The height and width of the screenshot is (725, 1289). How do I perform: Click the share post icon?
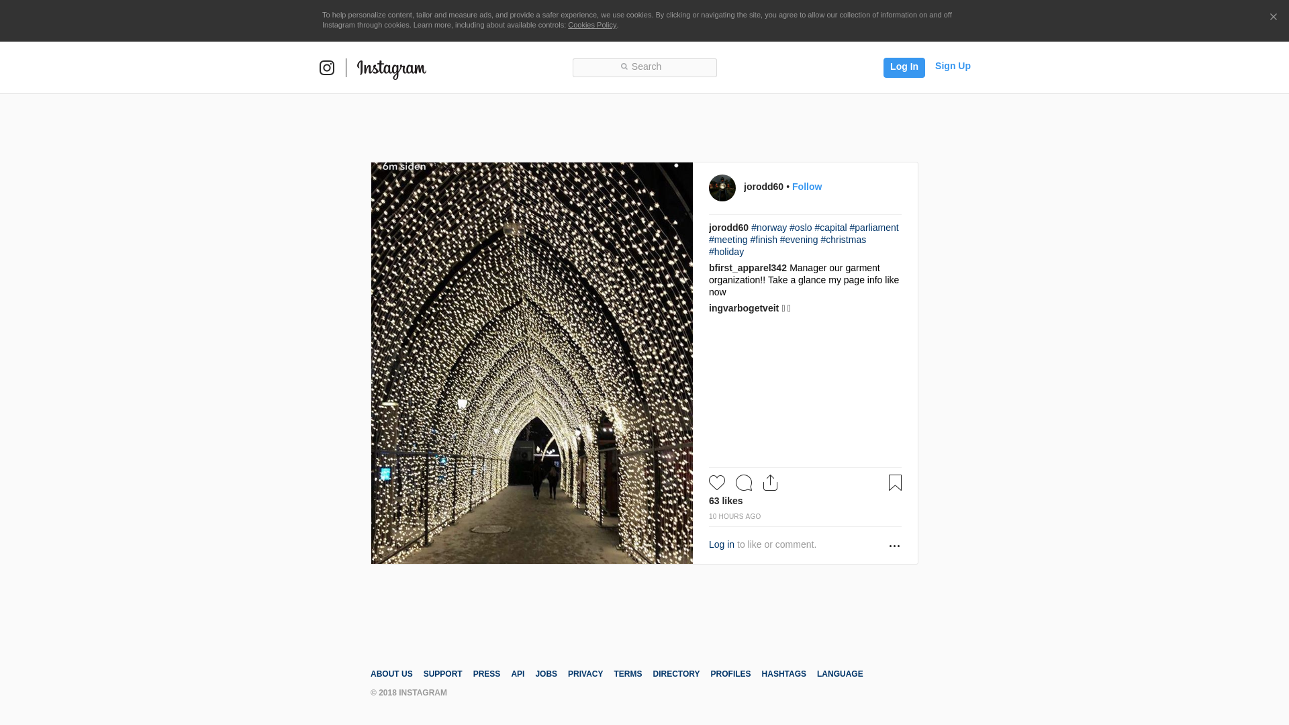[770, 483]
